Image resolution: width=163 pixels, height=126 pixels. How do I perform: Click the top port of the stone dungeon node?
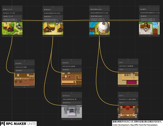coord(72,93)
